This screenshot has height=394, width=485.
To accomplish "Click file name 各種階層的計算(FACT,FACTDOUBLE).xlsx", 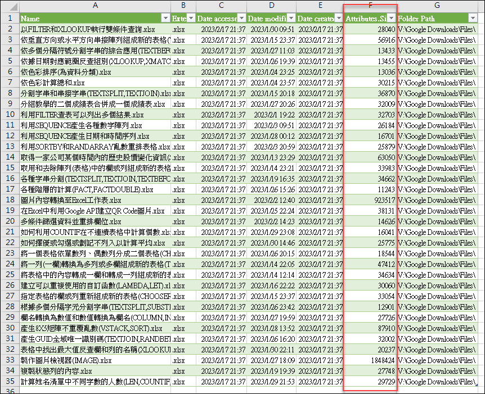I will (87, 189).
